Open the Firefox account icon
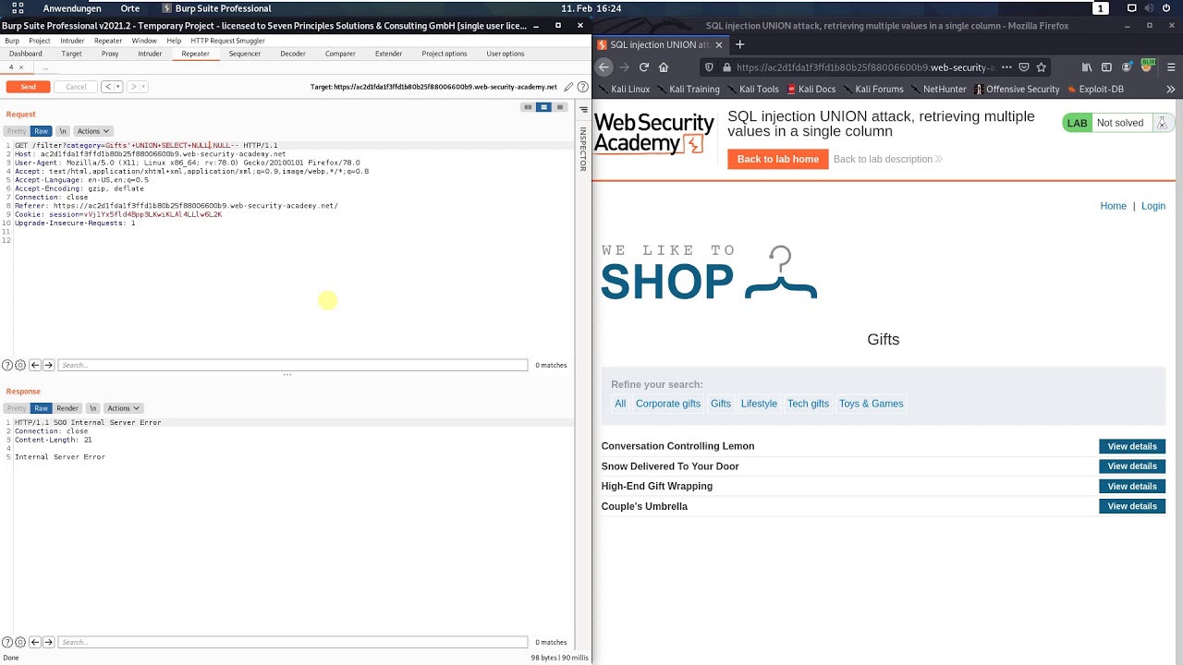The width and height of the screenshot is (1183, 665). click(1127, 67)
